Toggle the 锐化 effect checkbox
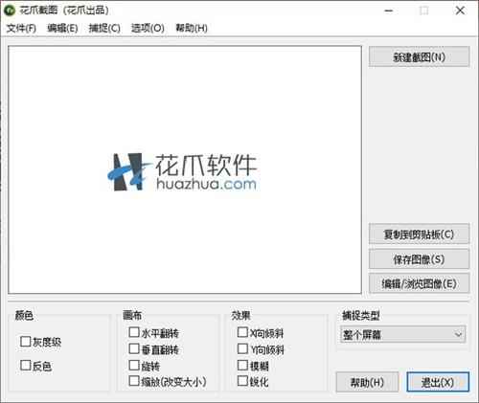 [242, 381]
